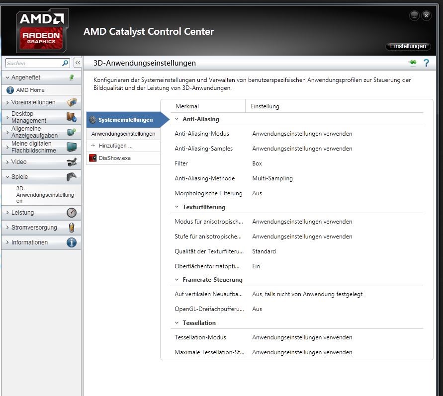
Task: Click the search magnifier icon
Action: pos(65,63)
